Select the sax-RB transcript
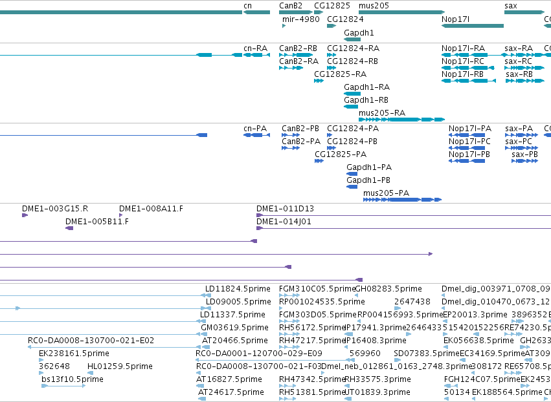551x402 pixels. (x=525, y=81)
